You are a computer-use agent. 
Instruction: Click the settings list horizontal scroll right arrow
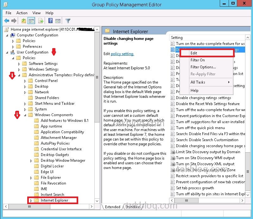tap(242, 200)
